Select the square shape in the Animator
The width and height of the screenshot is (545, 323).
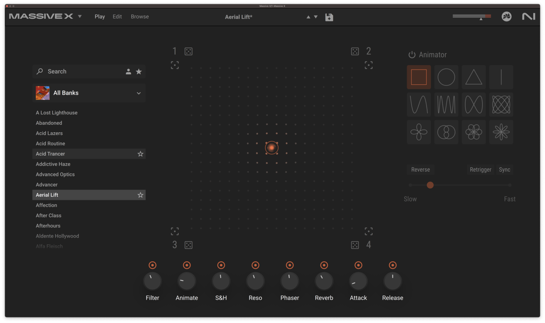419,77
